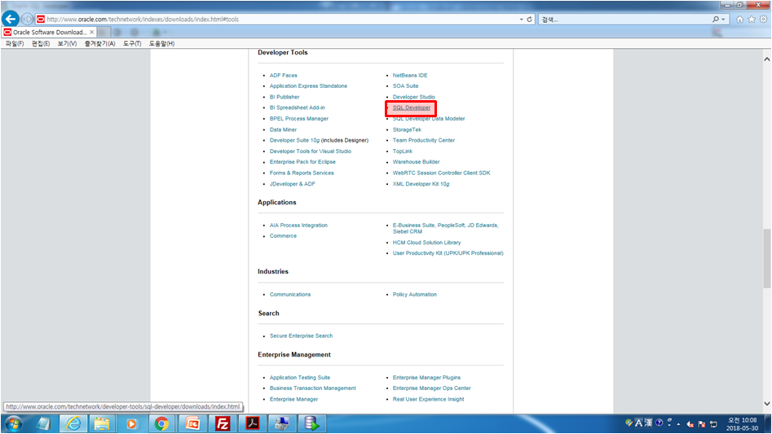
Task: Launch Google Chrome from the taskbar
Action: [x=161, y=423]
